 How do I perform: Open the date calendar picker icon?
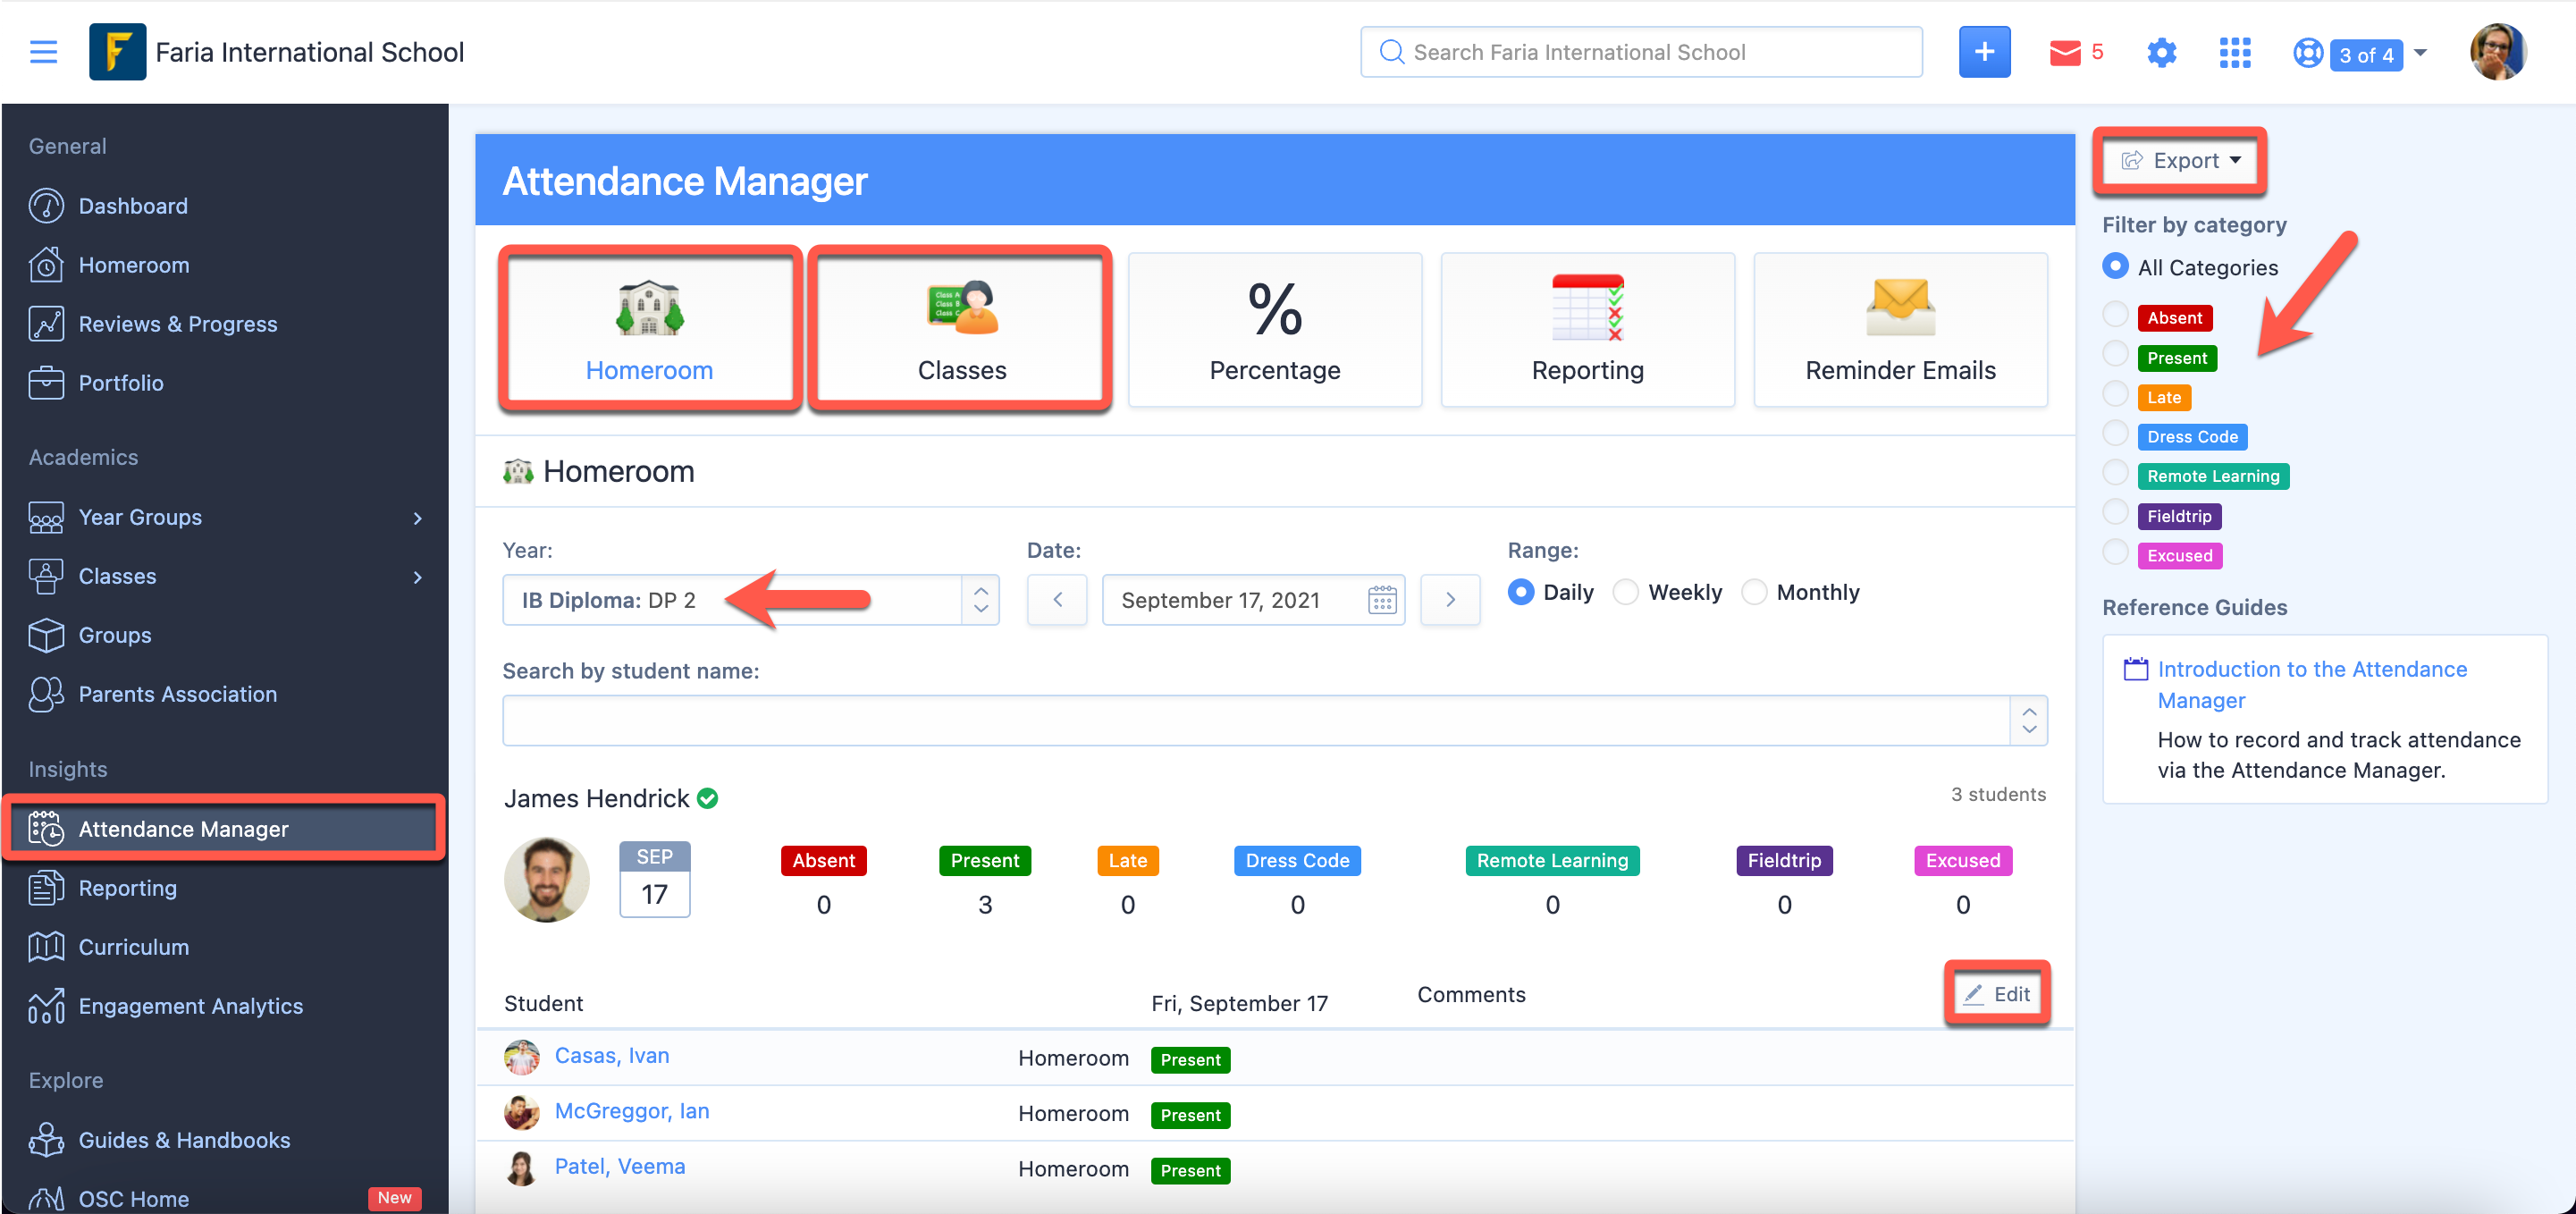pyautogui.click(x=1381, y=600)
